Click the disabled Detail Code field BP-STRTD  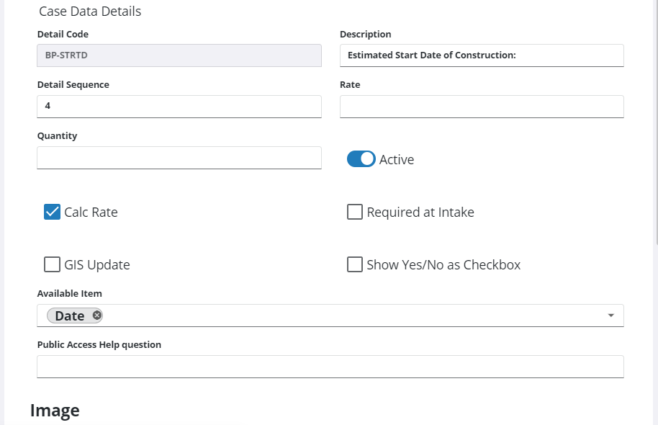(x=179, y=55)
